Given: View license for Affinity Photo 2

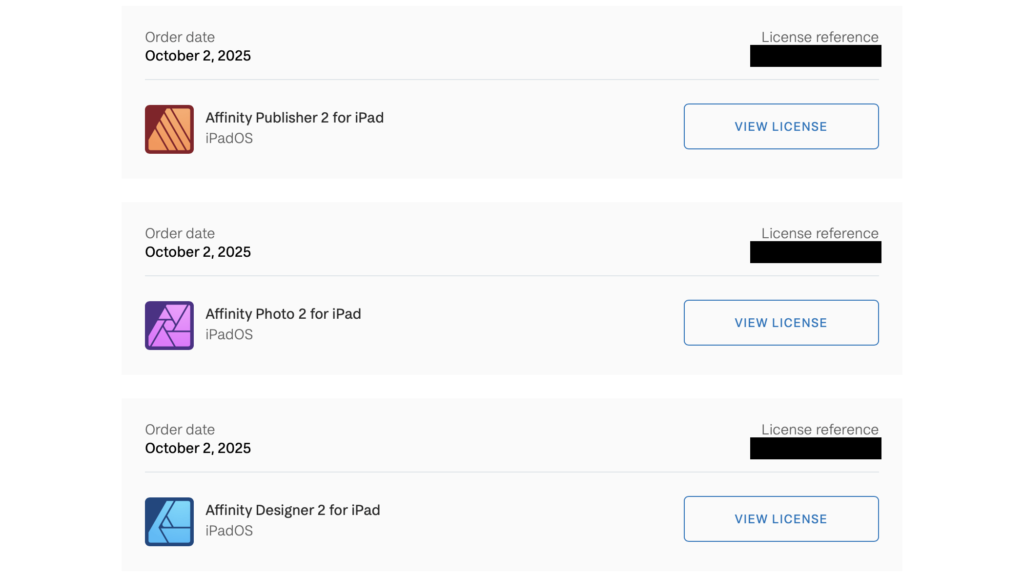Looking at the screenshot, I should pyautogui.click(x=781, y=323).
